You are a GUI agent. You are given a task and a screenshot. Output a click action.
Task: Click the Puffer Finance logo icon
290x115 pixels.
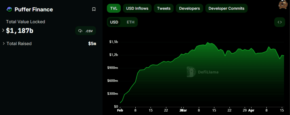(x=9, y=9)
